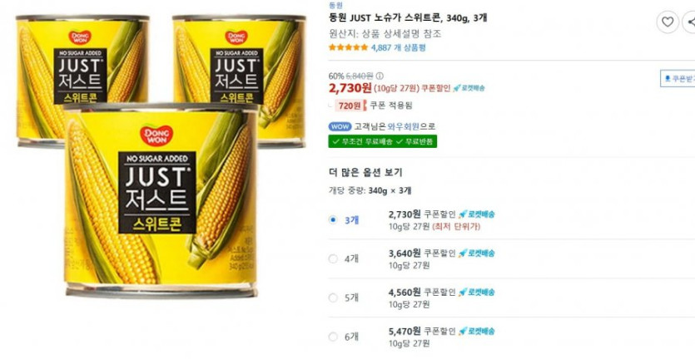Viewport: 695px width, 359px height.
Task: Click the 와우회원 membership link
Action: click(404, 126)
